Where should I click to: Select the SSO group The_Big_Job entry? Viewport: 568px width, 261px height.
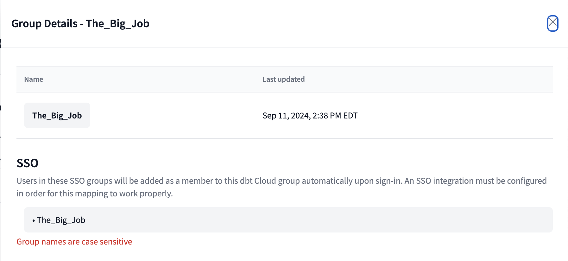click(x=61, y=220)
